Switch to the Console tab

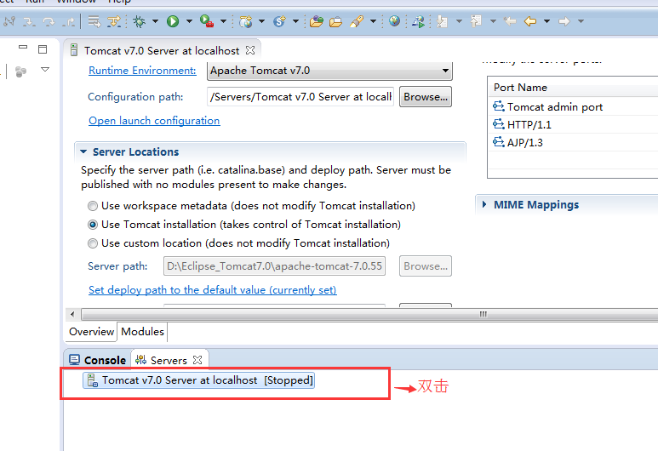pyautogui.click(x=97, y=361)
